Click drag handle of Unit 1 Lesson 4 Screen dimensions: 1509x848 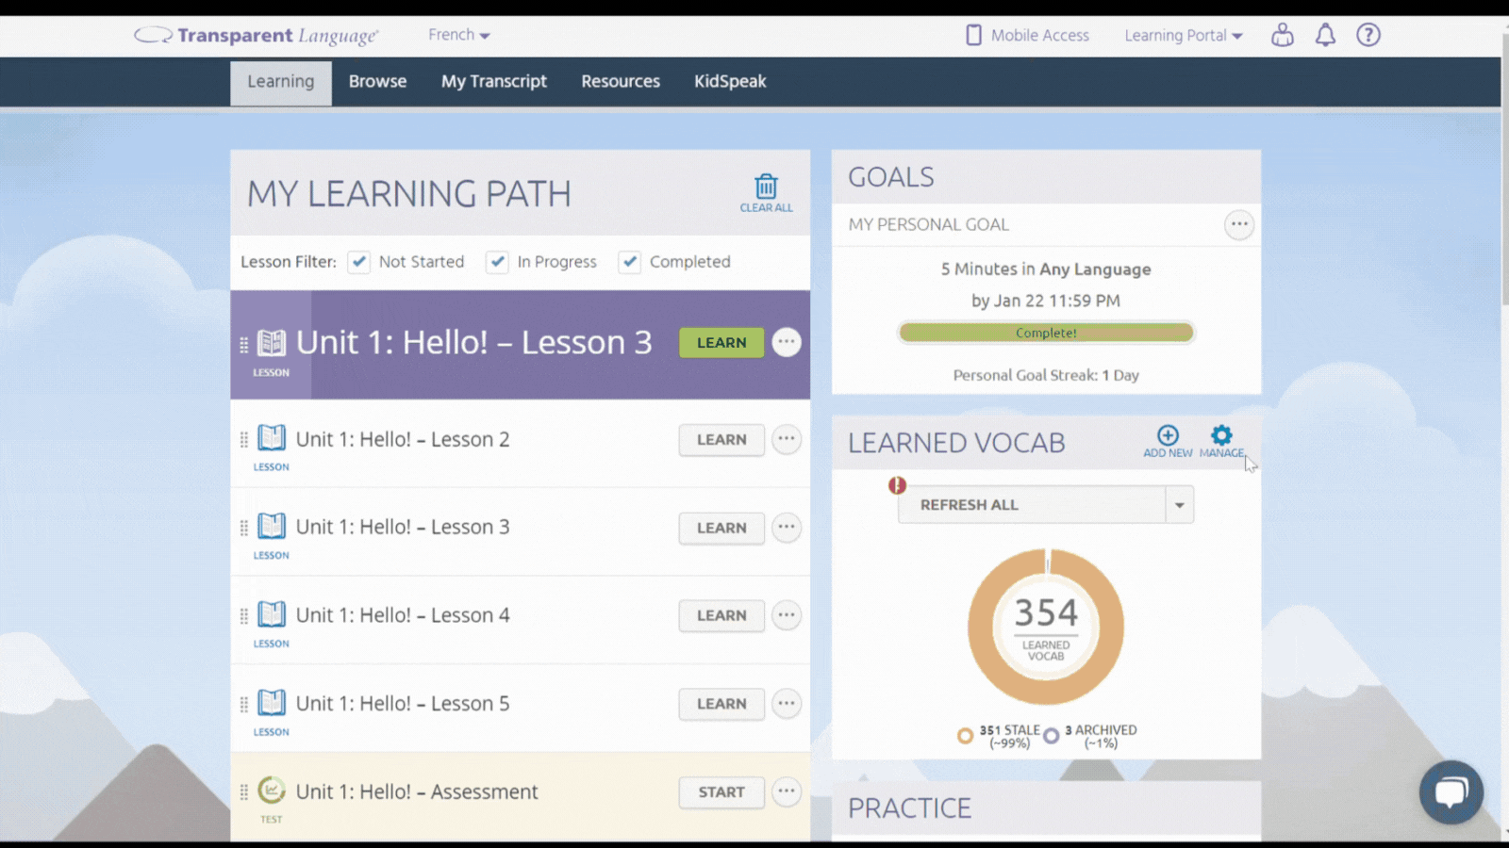[x=243, y=616]
